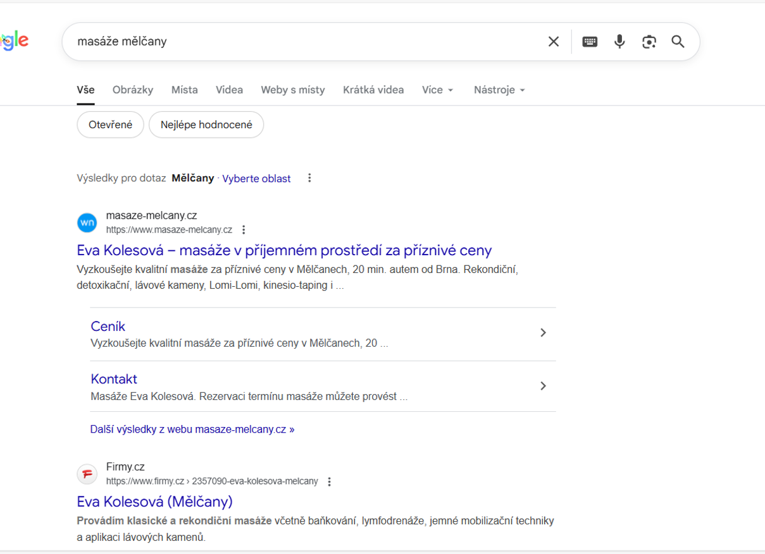Expand the Ceník result chevron
The width and height of the screenshot is (765, 554).
[543, 332]
